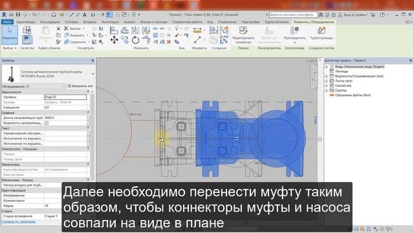The width and height of the screenshot is (414, 233).
Task: Click the red X Delete icon
Action: tap(169, 41)
